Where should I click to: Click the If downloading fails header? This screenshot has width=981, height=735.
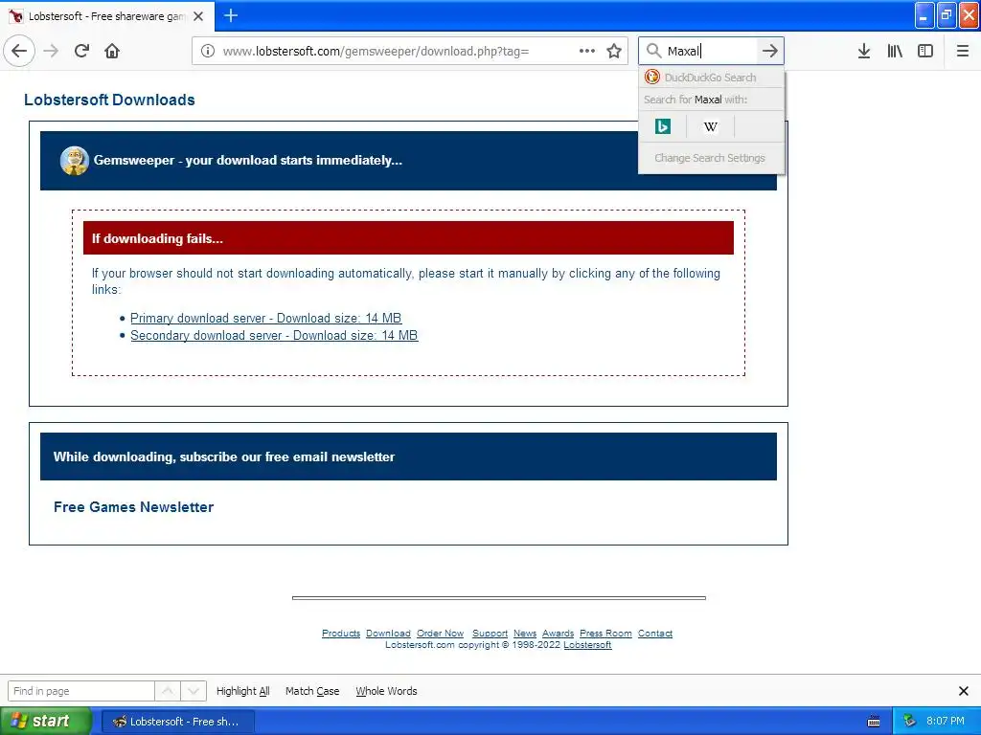coord(408,238)
